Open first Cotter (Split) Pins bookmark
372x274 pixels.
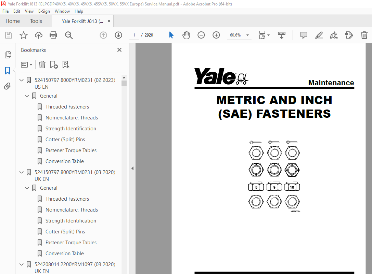pos(65,139)
